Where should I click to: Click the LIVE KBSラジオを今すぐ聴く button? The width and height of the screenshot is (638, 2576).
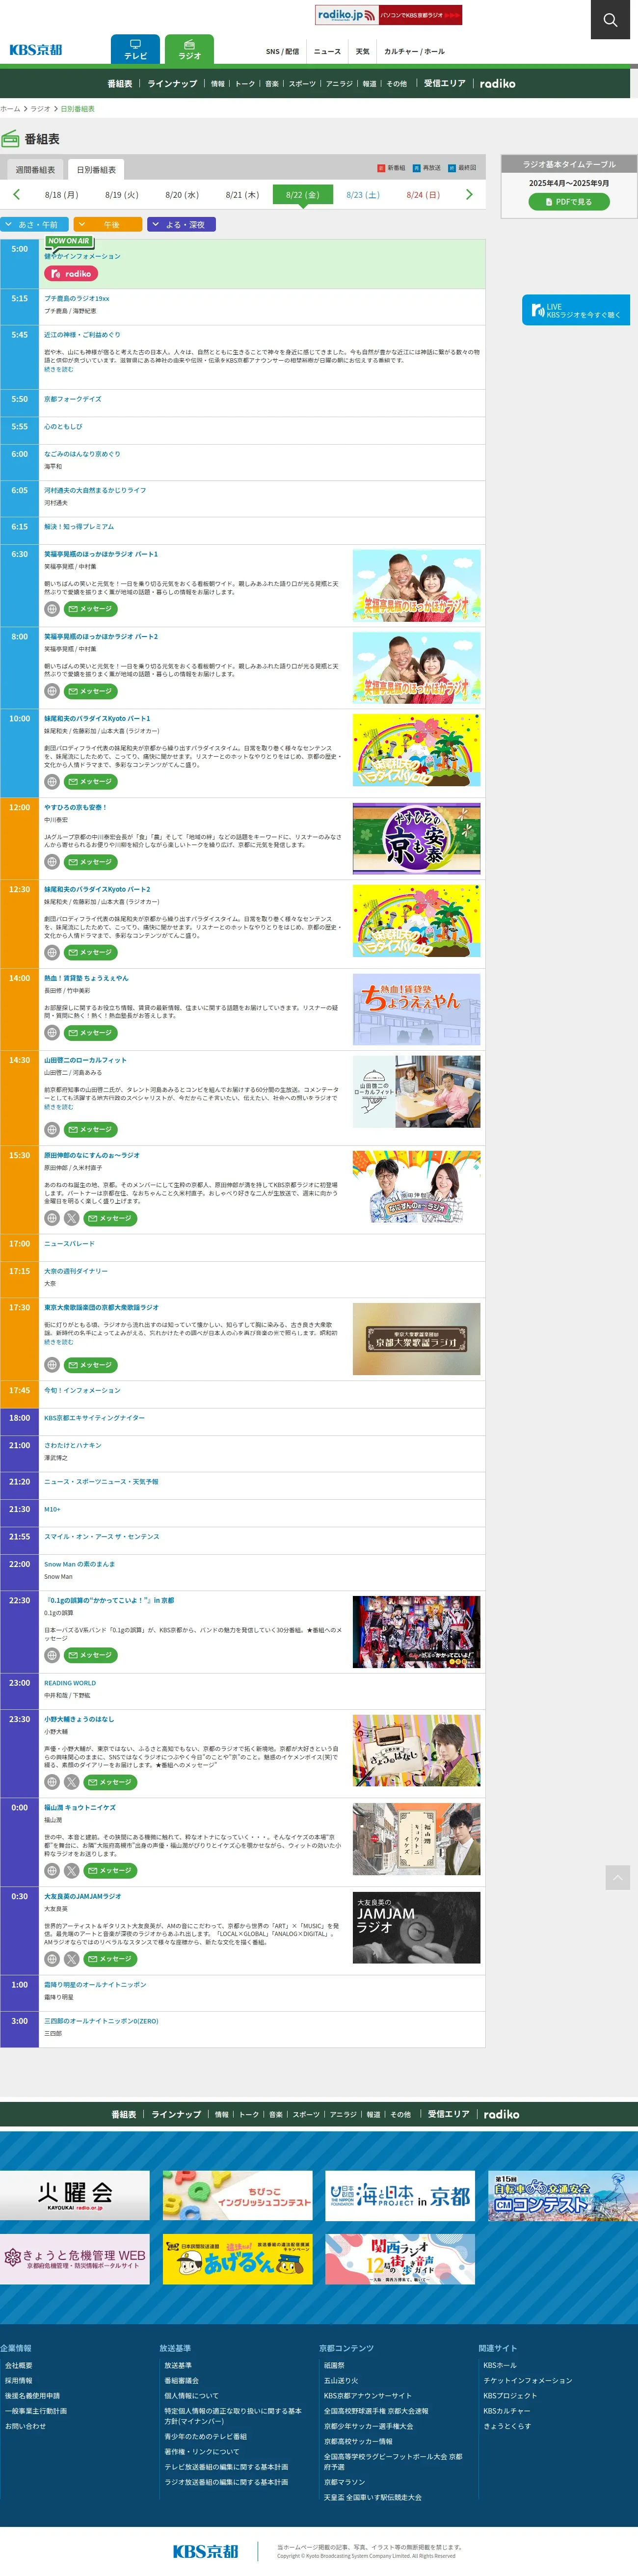(x=576, y=310)
